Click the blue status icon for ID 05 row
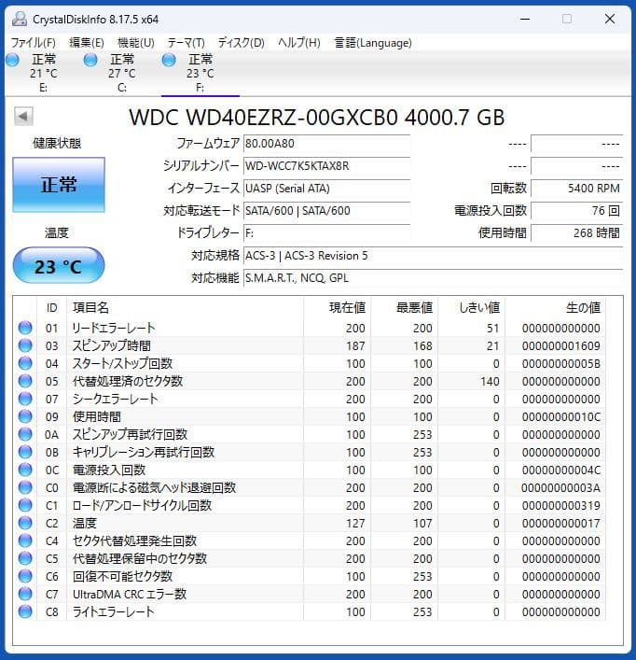 click(25, 381)
